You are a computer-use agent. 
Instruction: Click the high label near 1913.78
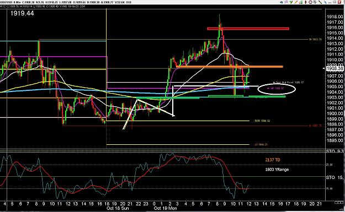tap(315, 40)
